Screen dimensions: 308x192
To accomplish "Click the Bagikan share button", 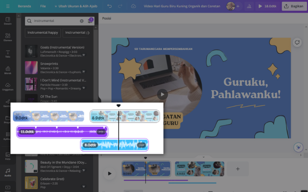I will click(294, 6).
